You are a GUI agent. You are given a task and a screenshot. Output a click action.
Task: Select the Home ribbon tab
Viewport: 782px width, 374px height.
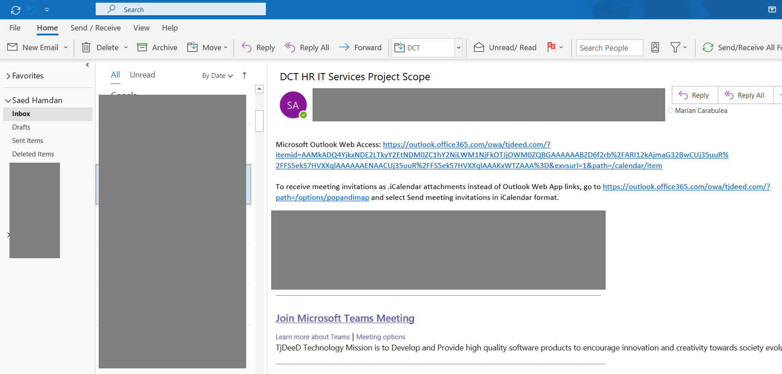47,28
